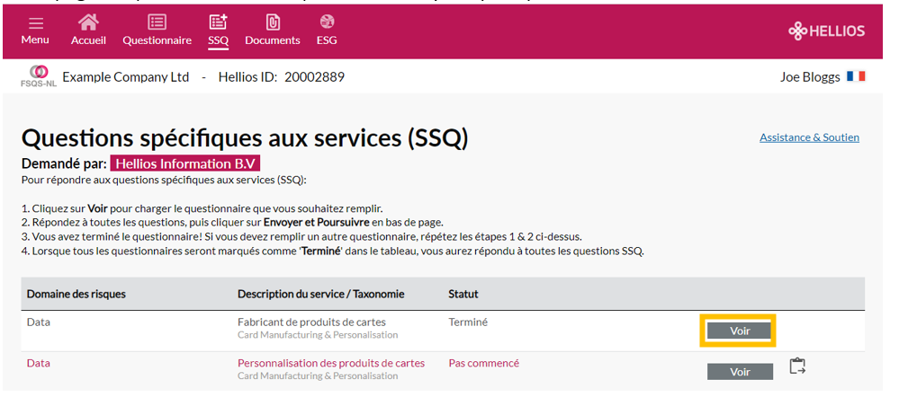
Task: Click the Questions spécifiques aux services heading
Action: (245, 139)
